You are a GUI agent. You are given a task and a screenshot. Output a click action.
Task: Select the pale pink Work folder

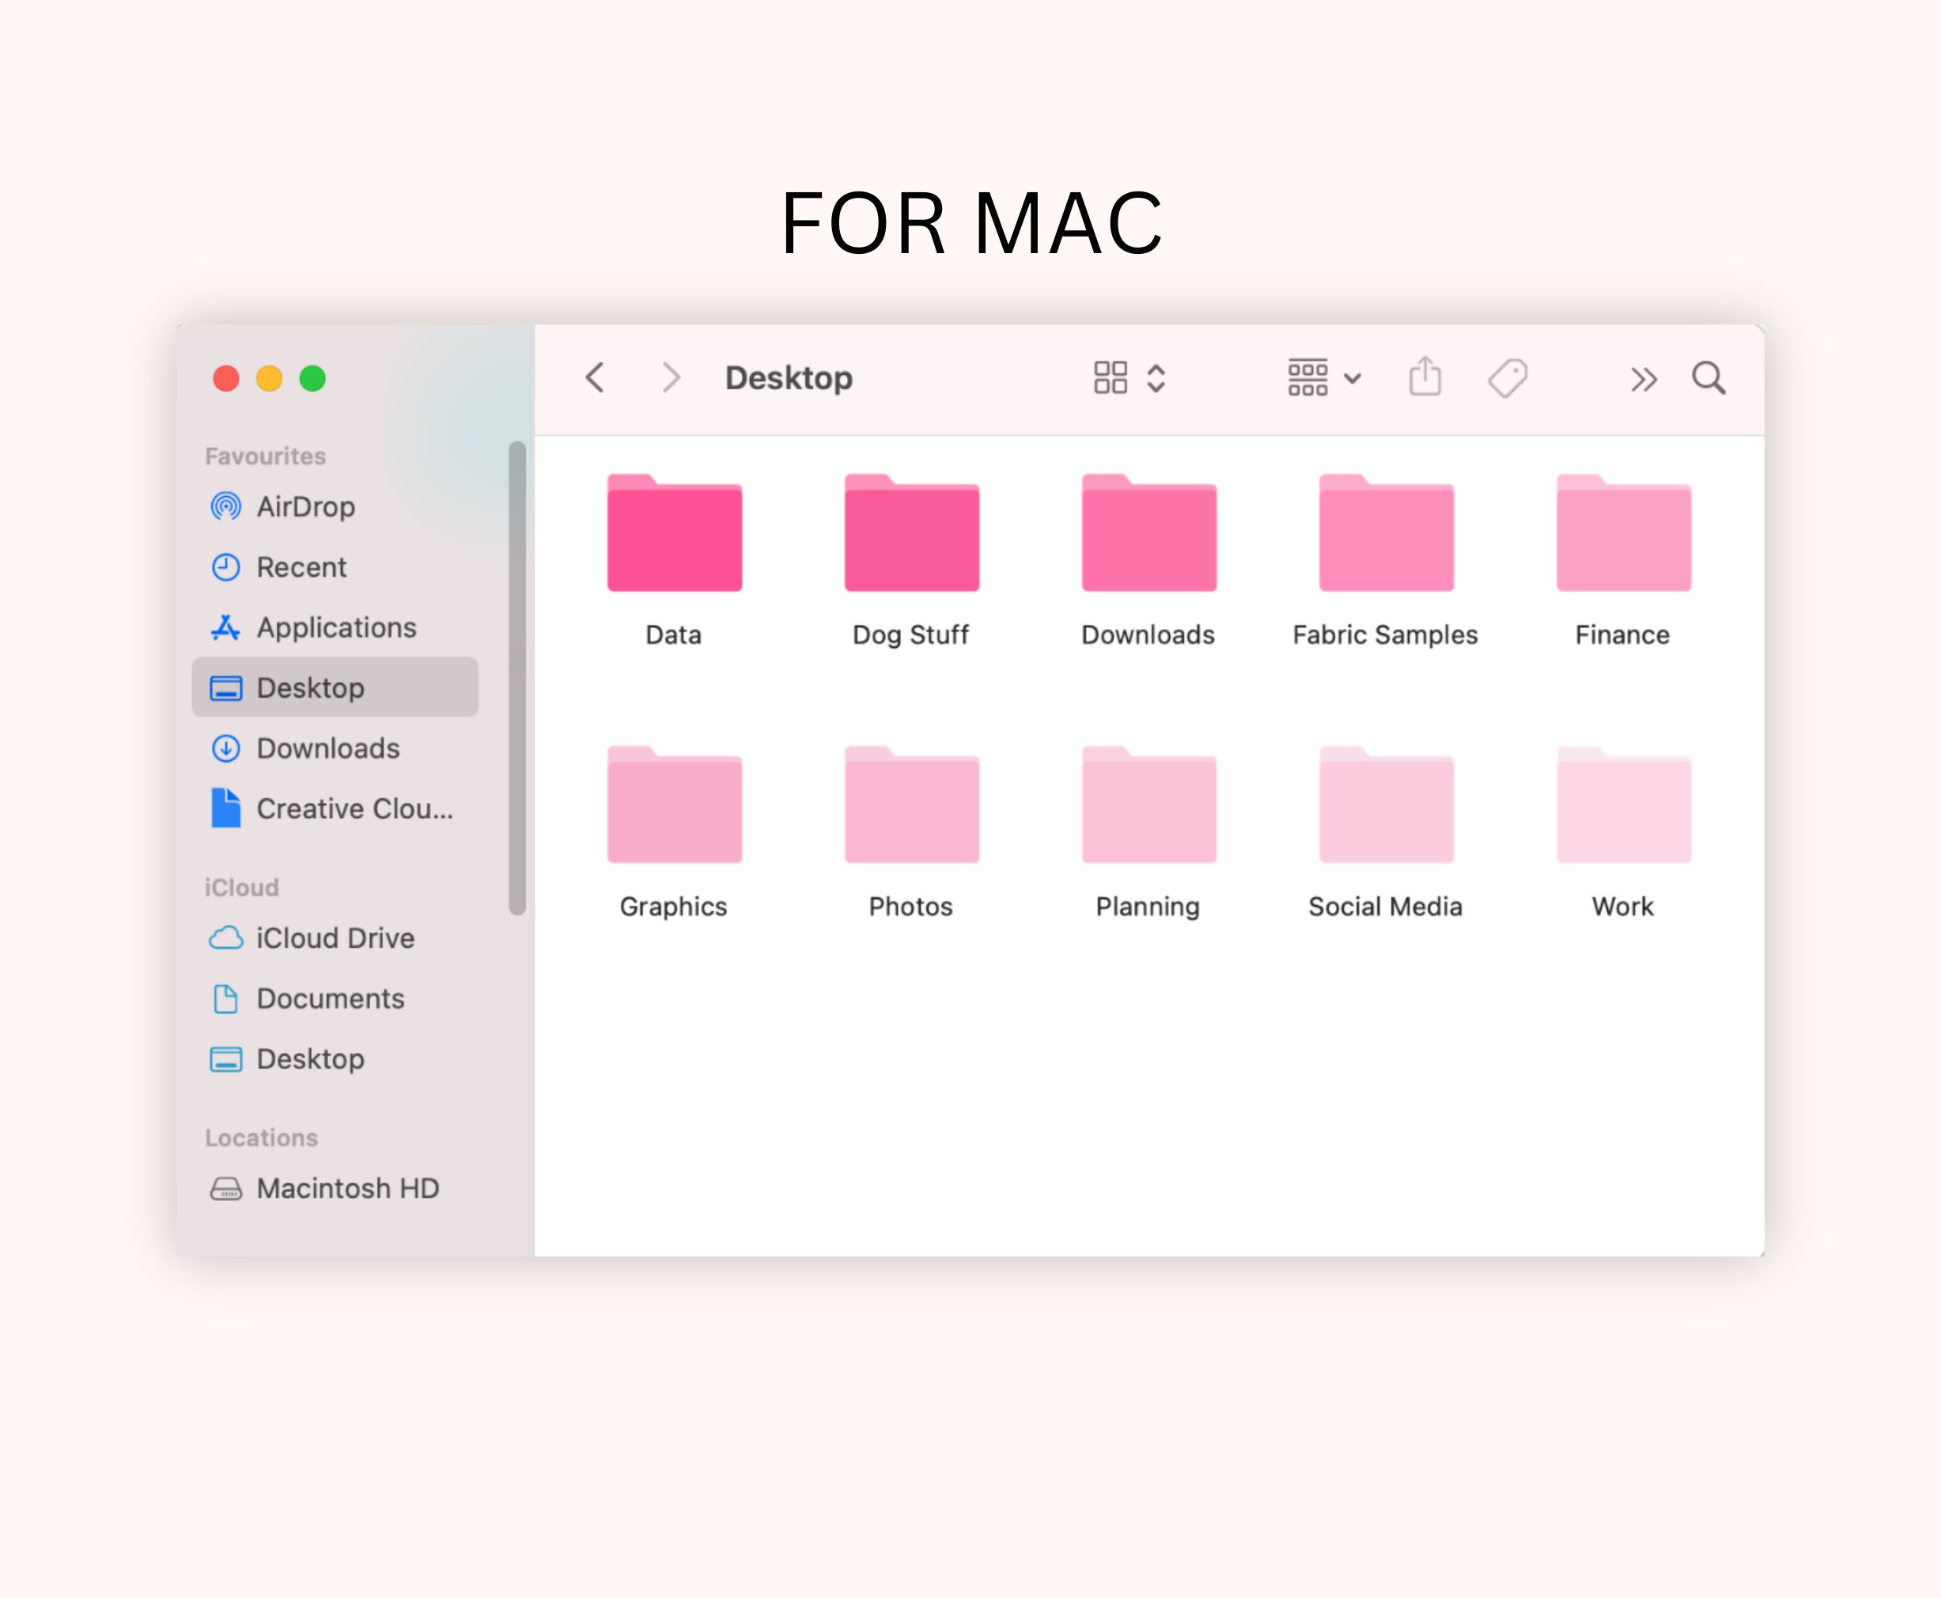[1621, 805]
